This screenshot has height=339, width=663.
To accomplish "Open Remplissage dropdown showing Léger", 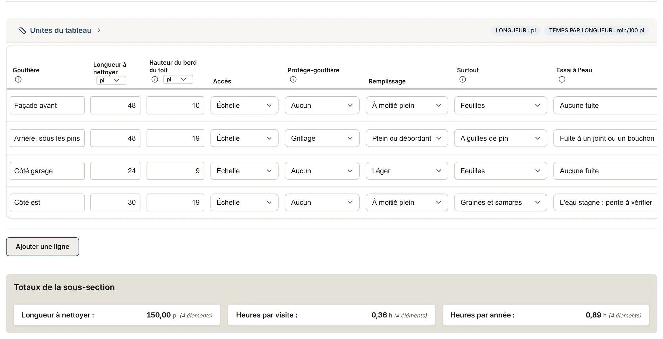I will [407, 171].
